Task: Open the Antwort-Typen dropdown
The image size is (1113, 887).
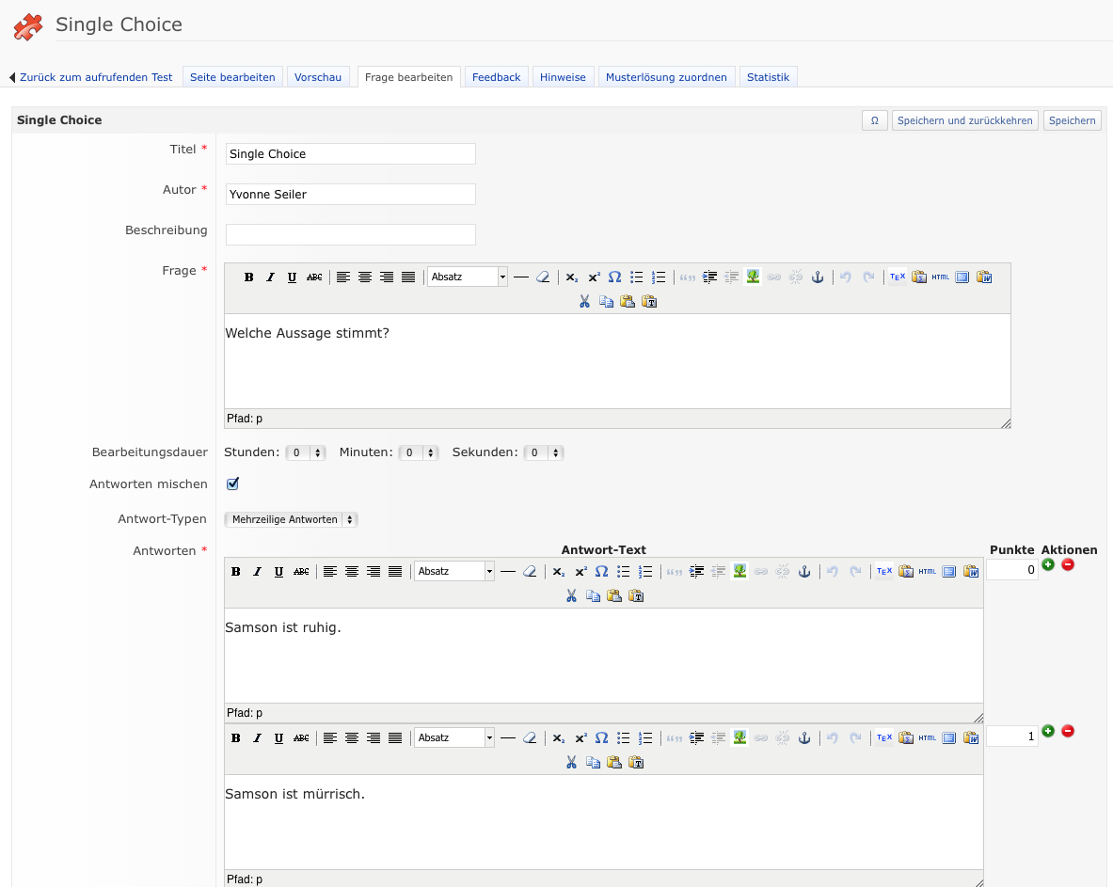Action: 291,519
